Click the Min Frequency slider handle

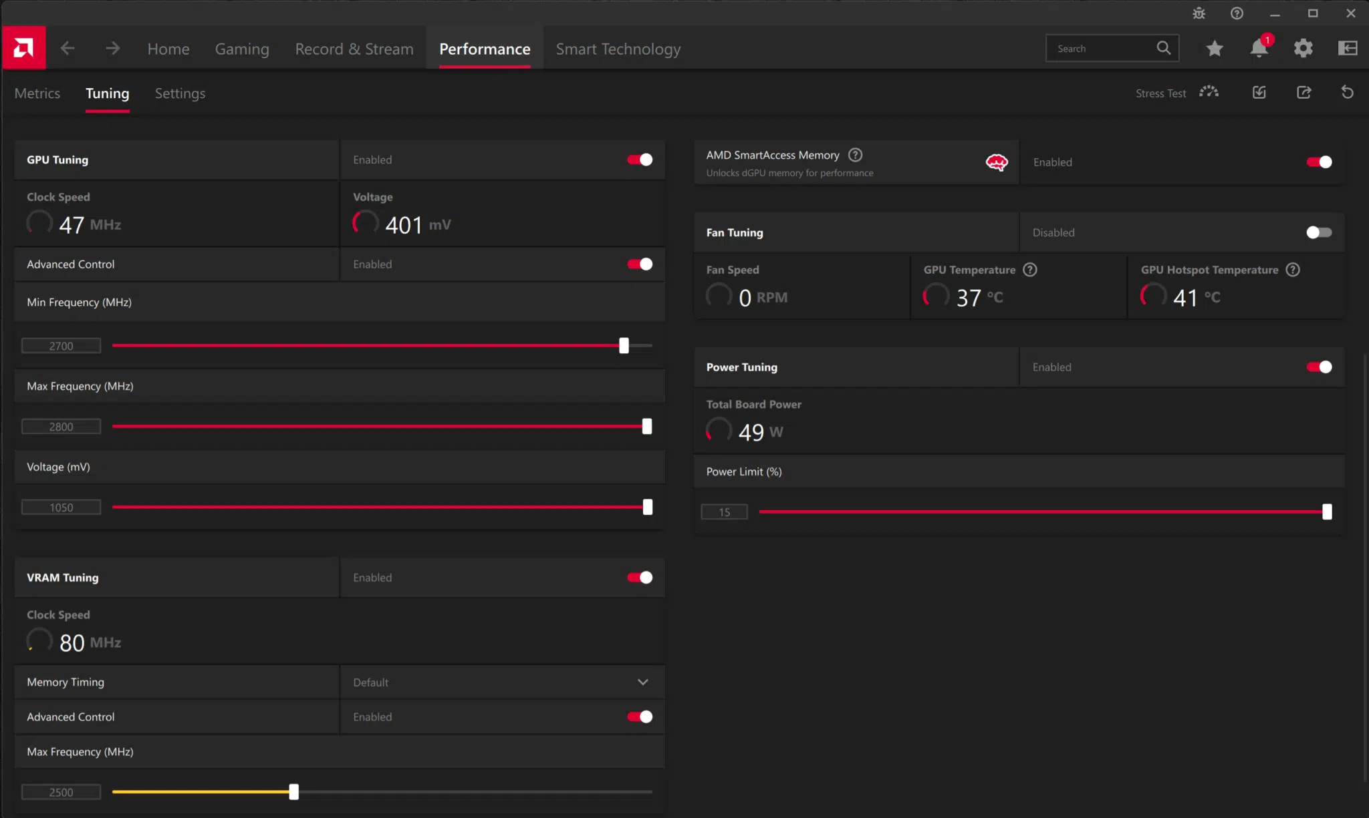[624, 346]
